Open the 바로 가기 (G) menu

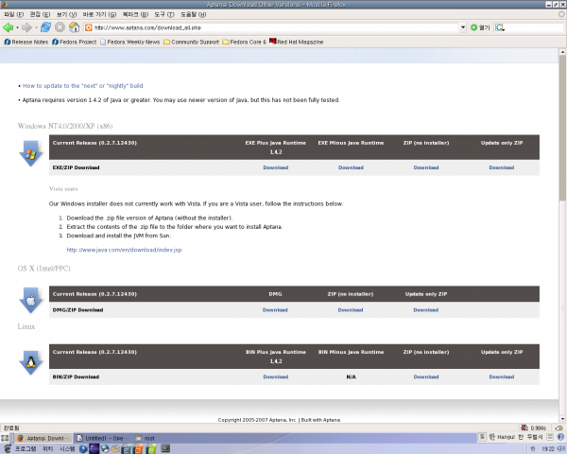click(99, 14)
